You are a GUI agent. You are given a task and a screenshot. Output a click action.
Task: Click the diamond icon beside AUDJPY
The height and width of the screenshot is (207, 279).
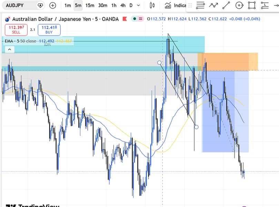point(40,6)
